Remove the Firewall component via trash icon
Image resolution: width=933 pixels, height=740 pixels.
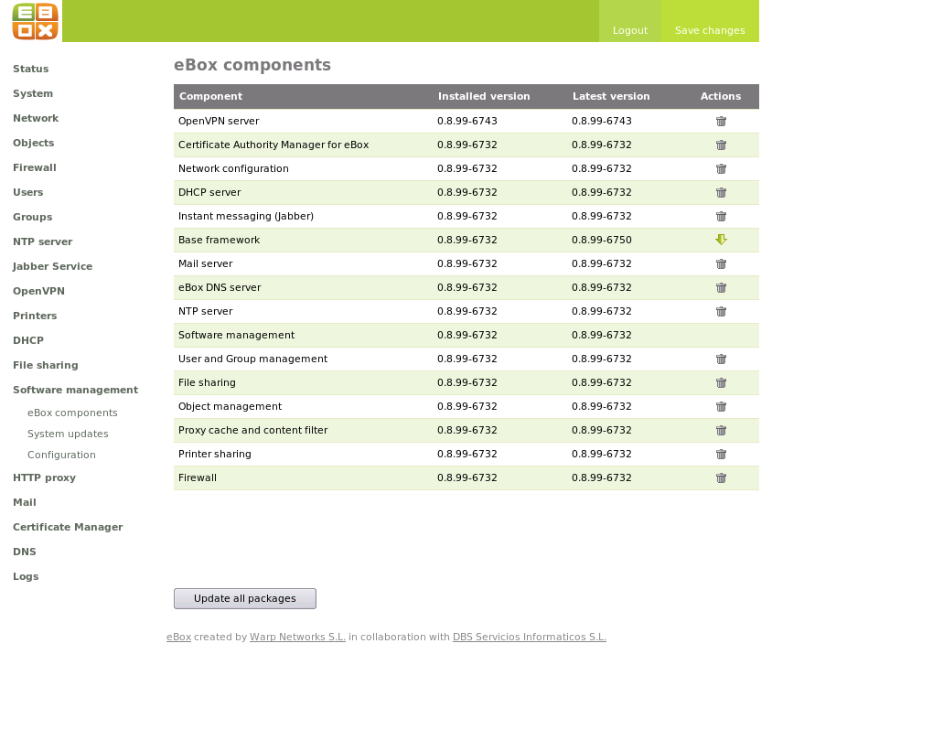click(721, 478)
